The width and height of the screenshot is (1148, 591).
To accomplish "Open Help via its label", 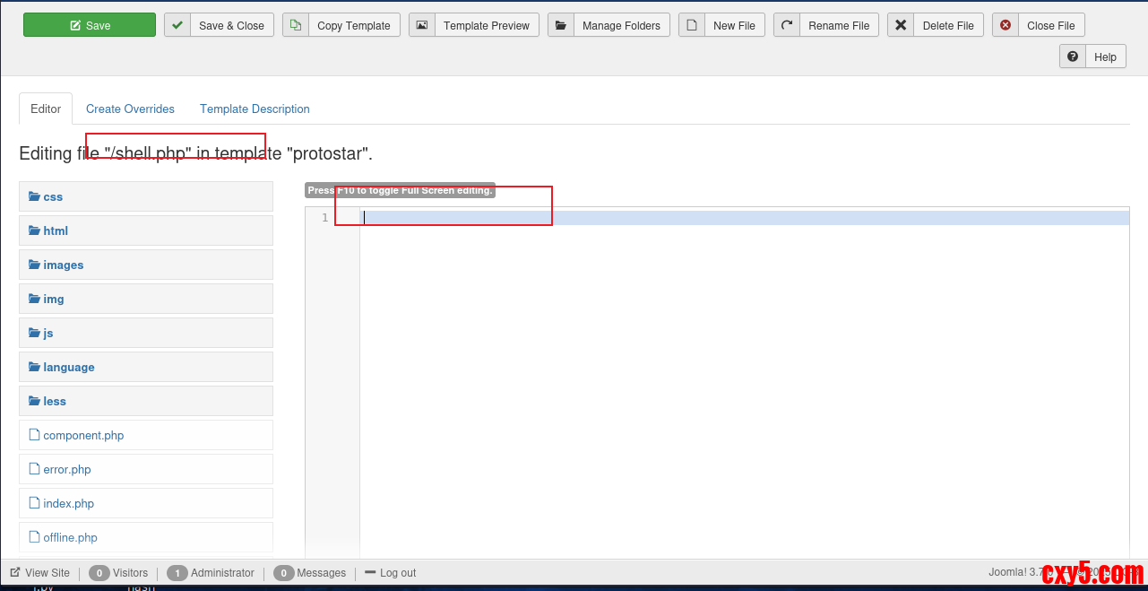I will coord(1105,56).
